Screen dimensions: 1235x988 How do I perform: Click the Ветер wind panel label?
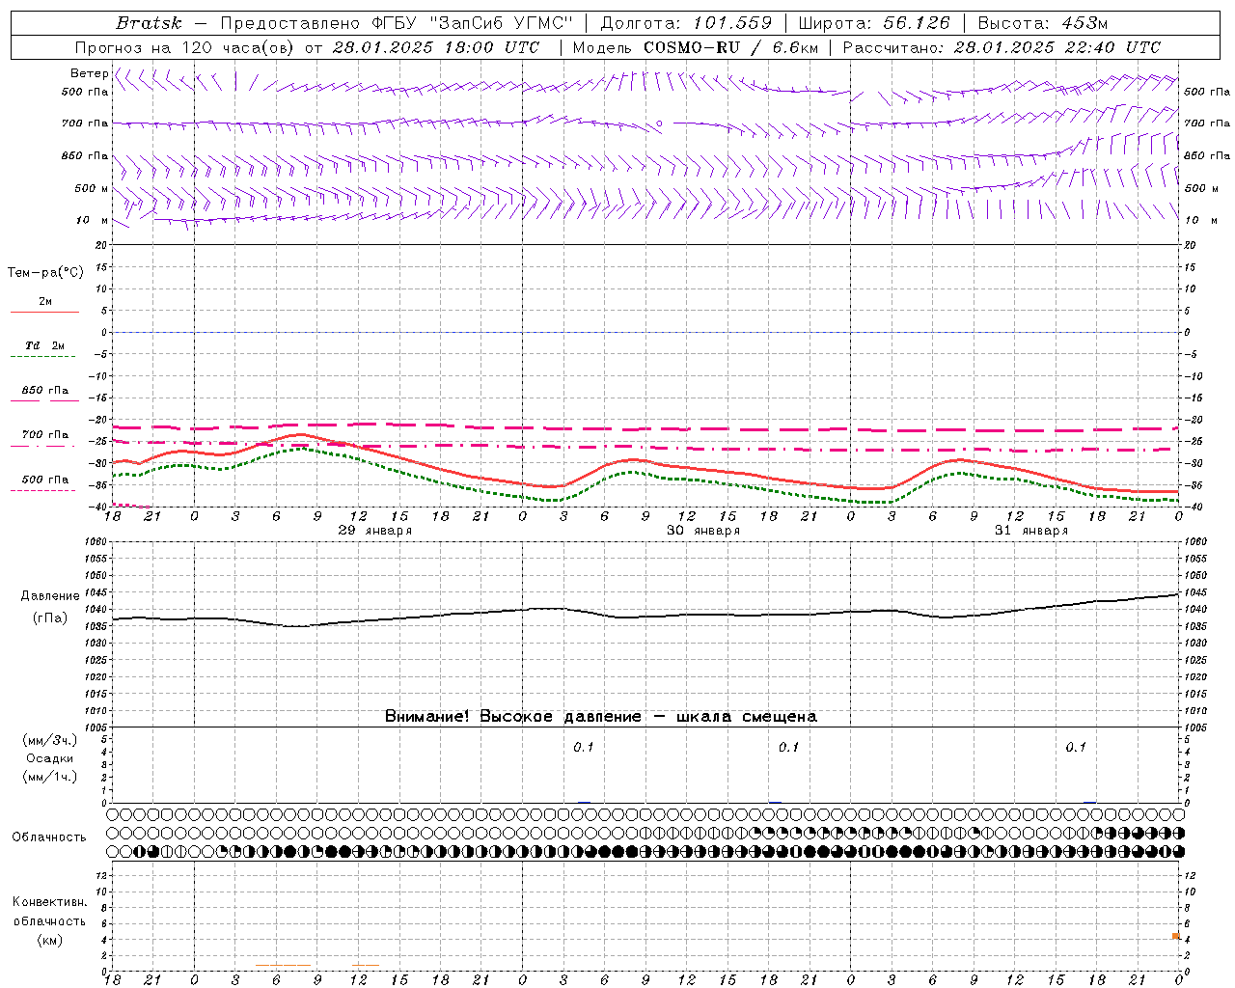[89, 74]
